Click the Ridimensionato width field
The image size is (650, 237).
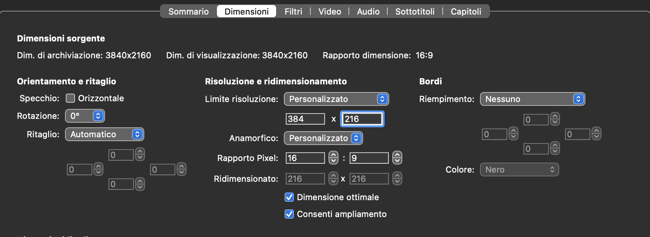(305, 179)
